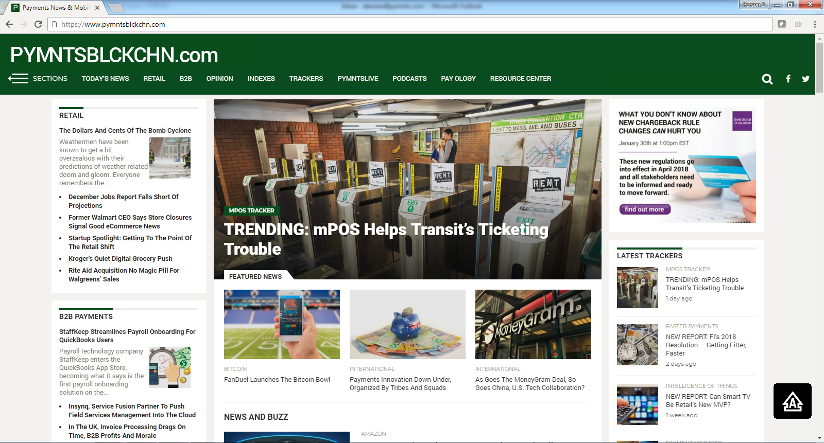This screenshot has height=443, width=824.
Task: Click the Twitter bird icon
Action: pos(805,79)
